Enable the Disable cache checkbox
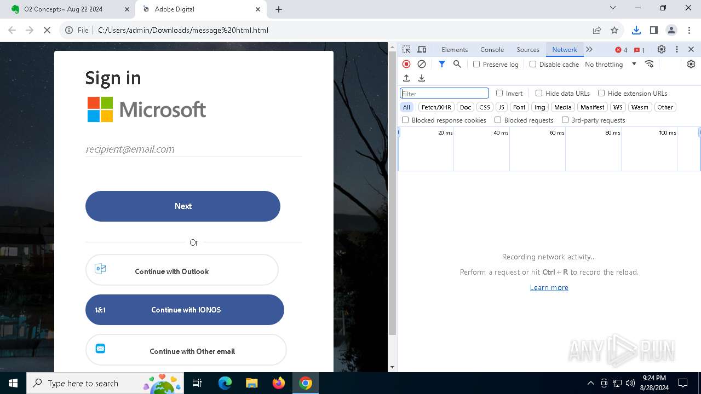Image resolution: width=701 pixels, height=394 pixels. click(x=533, y=64)
